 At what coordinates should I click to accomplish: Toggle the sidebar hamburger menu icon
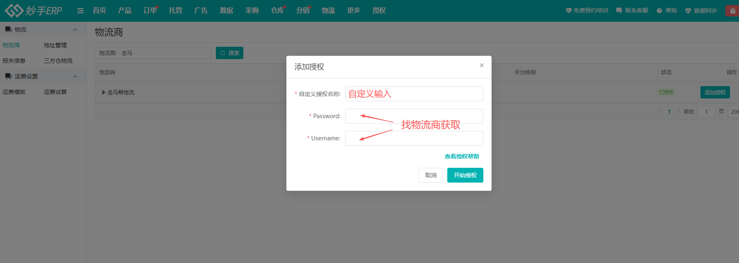(x=80, y=11)
